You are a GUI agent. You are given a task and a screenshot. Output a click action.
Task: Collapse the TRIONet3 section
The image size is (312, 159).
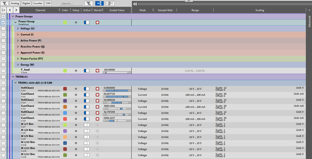pyautogui.click(x=13, y=77)
